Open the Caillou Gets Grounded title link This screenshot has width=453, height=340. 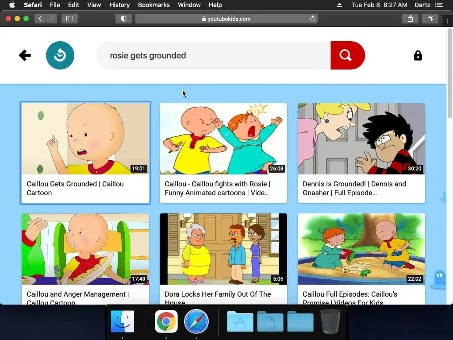tap(75, 188)
